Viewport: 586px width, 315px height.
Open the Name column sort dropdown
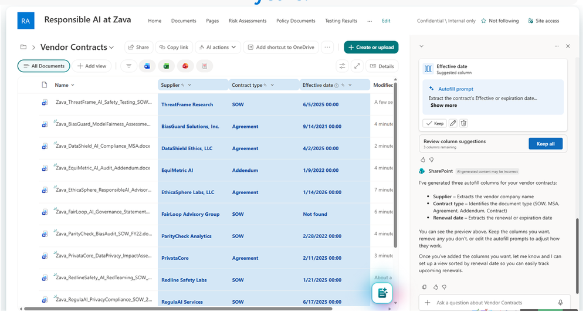click(73, 85)
